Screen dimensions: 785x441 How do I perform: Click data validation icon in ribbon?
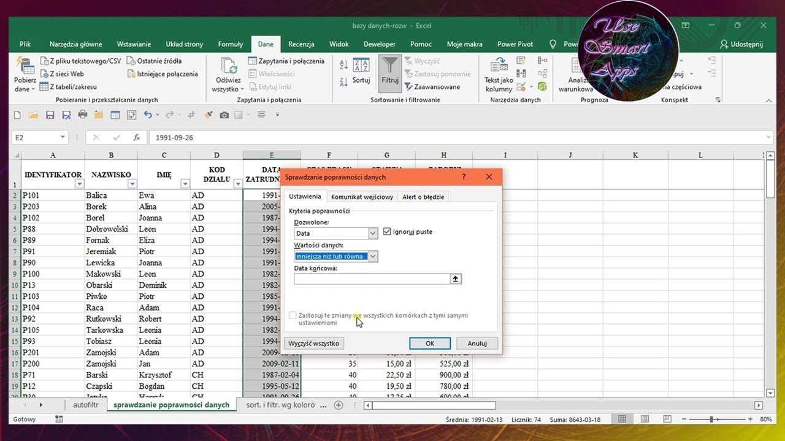[x=521, y=87]
